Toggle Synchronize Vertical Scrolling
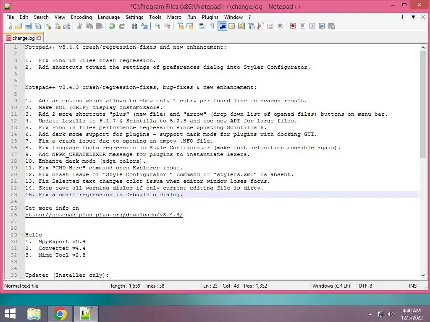430x322 pixels. [x=180, y=26]
